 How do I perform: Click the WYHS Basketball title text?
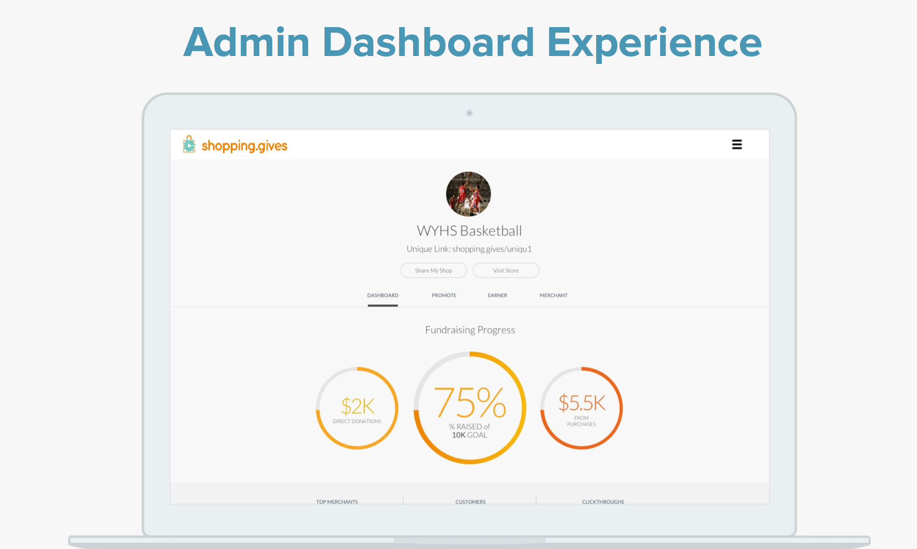[x=469, y=231]
